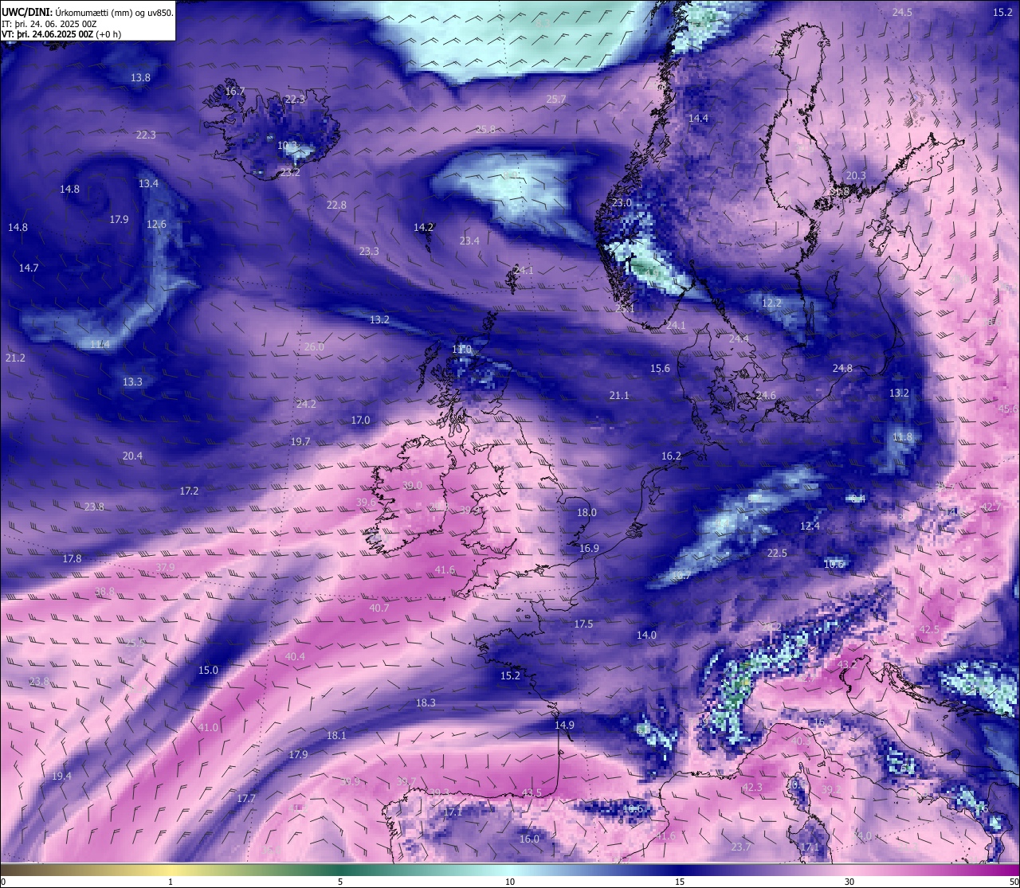
Task: Click the 24.2 map value
Action: pos(306,404)
